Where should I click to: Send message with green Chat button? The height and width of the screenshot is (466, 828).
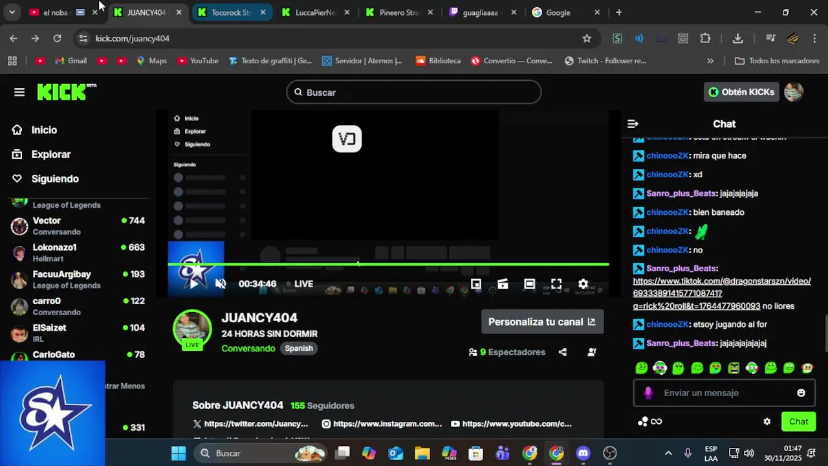pos(798,421)
